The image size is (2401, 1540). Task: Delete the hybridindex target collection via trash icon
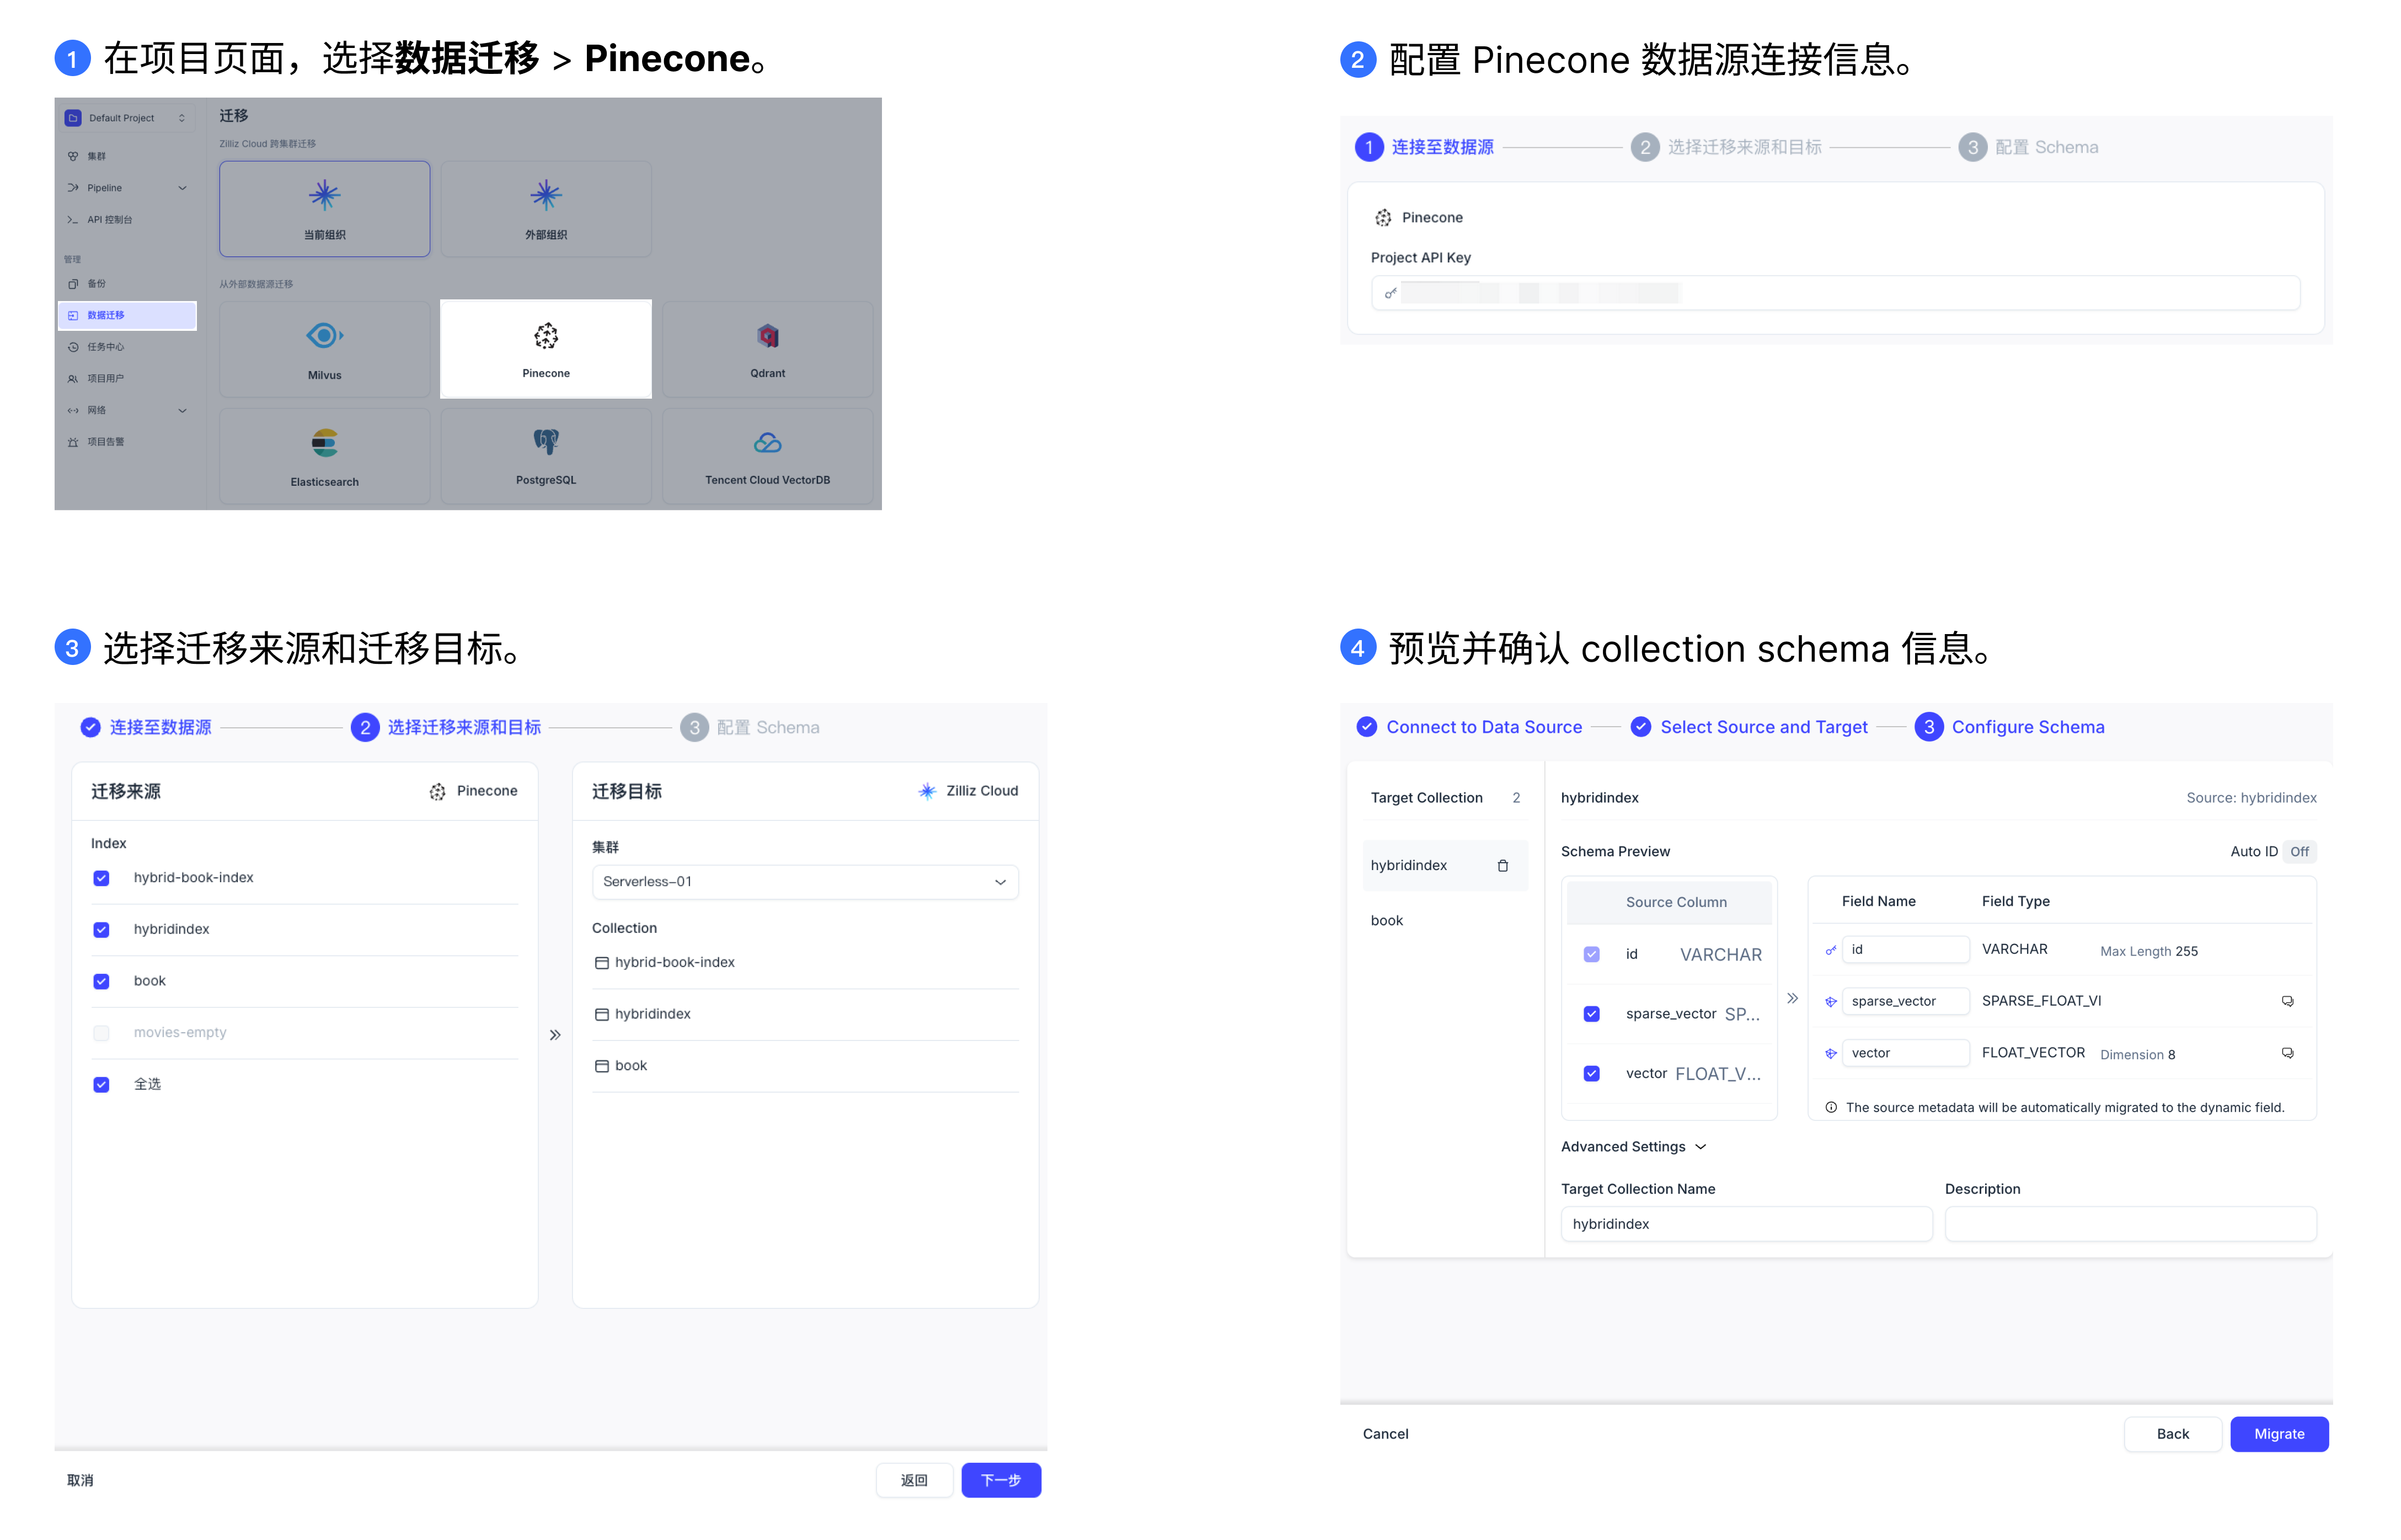click(x=1502, y=866)
